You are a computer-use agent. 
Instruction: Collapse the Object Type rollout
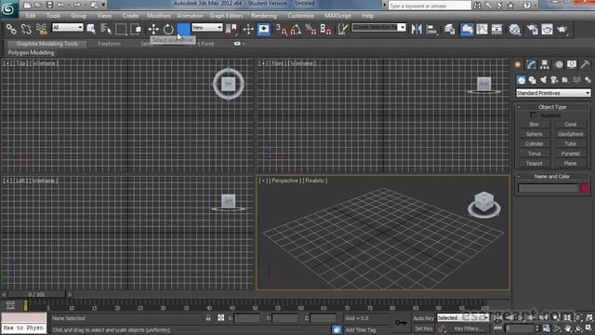tap(552, 107)
